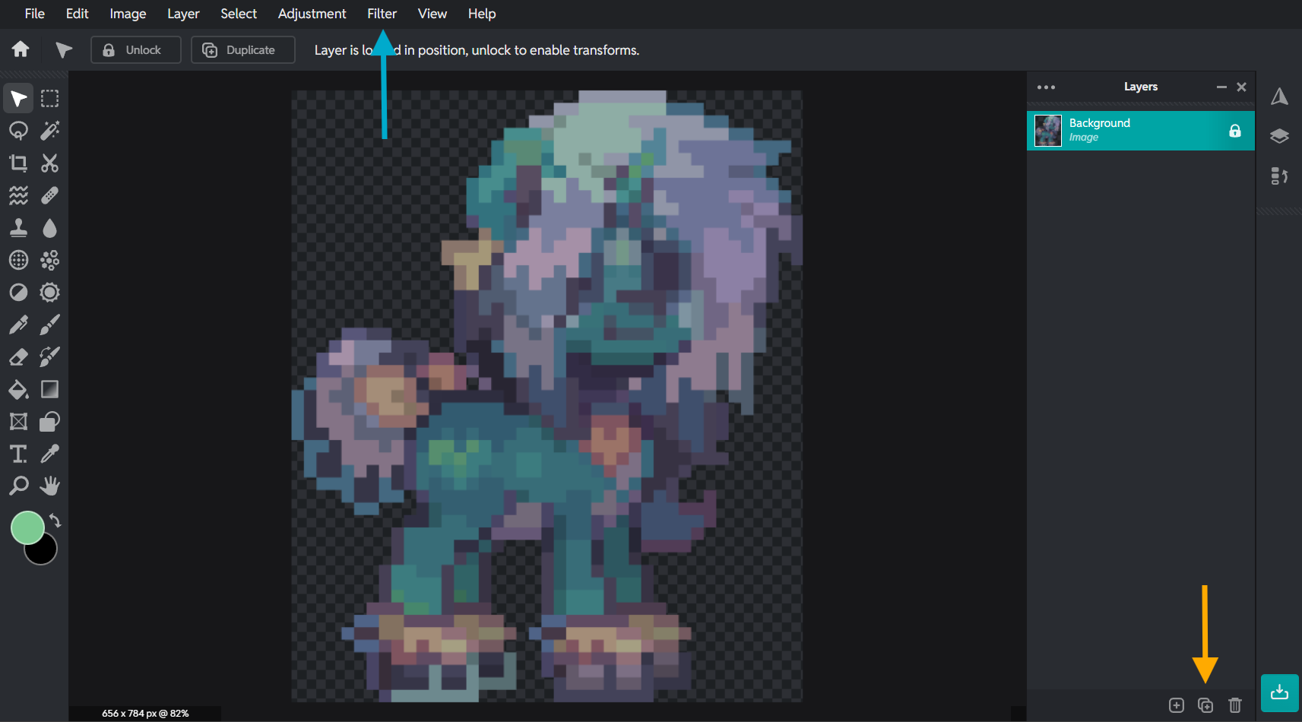The height and width of the screenshot is (722, 1302).
Task: Select the dotted-circle grid tool
Action: pyautogui.click(x=18, y=260)
